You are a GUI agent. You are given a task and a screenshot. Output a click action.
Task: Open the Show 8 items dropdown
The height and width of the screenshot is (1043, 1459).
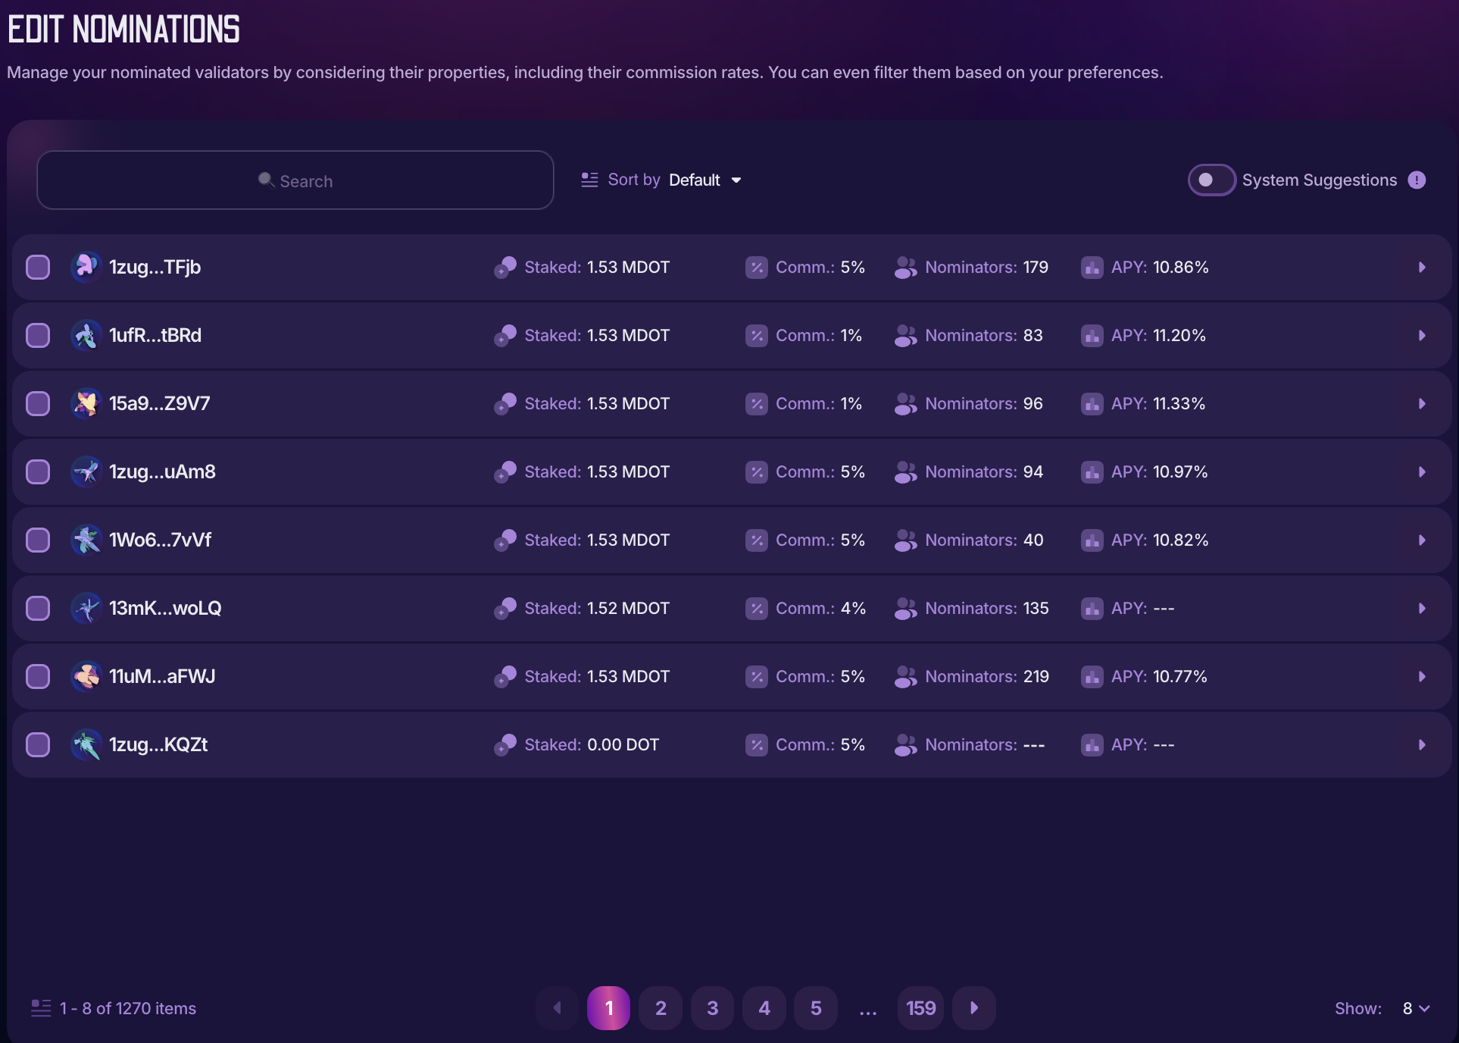point(1415,1008)
